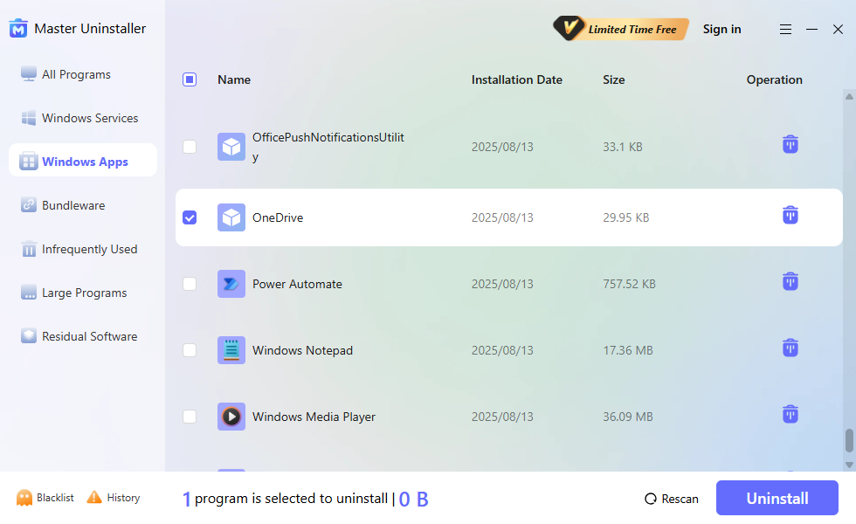Select Large Programs in the sidebar
Screen dimensions: 856x524
pyautogui.click(x=84, y=293)
